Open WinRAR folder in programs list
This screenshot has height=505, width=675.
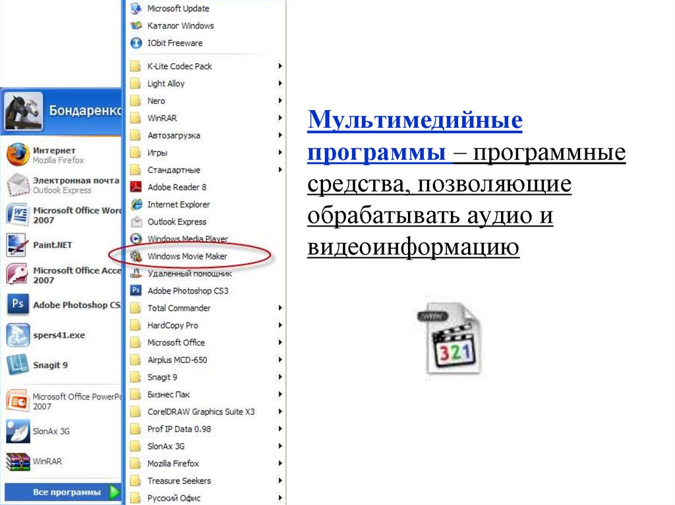(206, 118)
